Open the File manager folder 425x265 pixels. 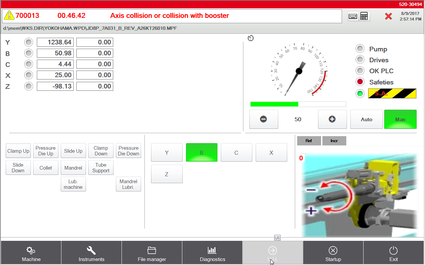pyautogui.click(x=152, y=253)
